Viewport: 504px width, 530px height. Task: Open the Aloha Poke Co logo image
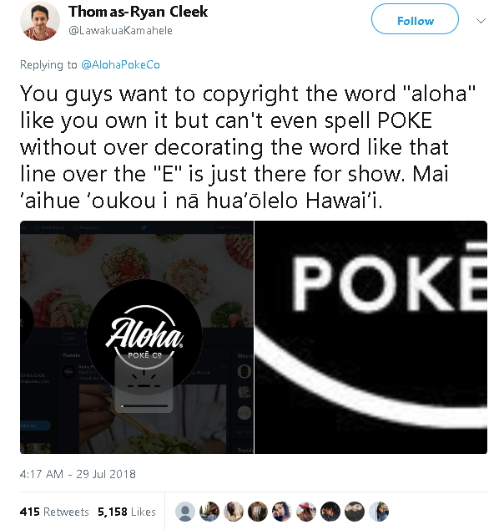click(x=136, y=338)
